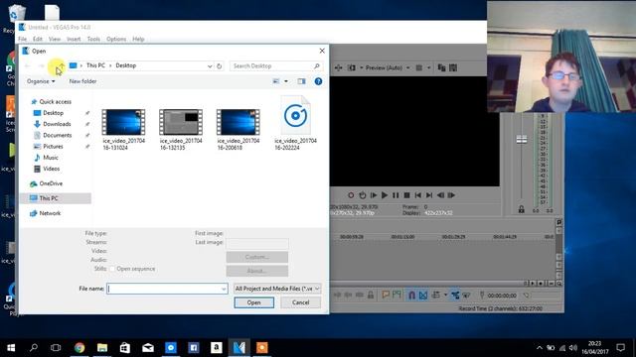Image resolution: width=636 pixels, height=357 pixels.
Task: Toggle lock envelopes to events icon
Action: 455,296
